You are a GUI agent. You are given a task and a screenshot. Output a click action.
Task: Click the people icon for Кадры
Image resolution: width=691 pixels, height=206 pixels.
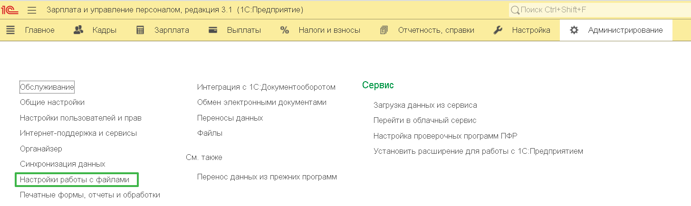pos(79,30)
